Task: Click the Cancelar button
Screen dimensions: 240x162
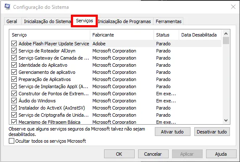Action: pos(153,154)
